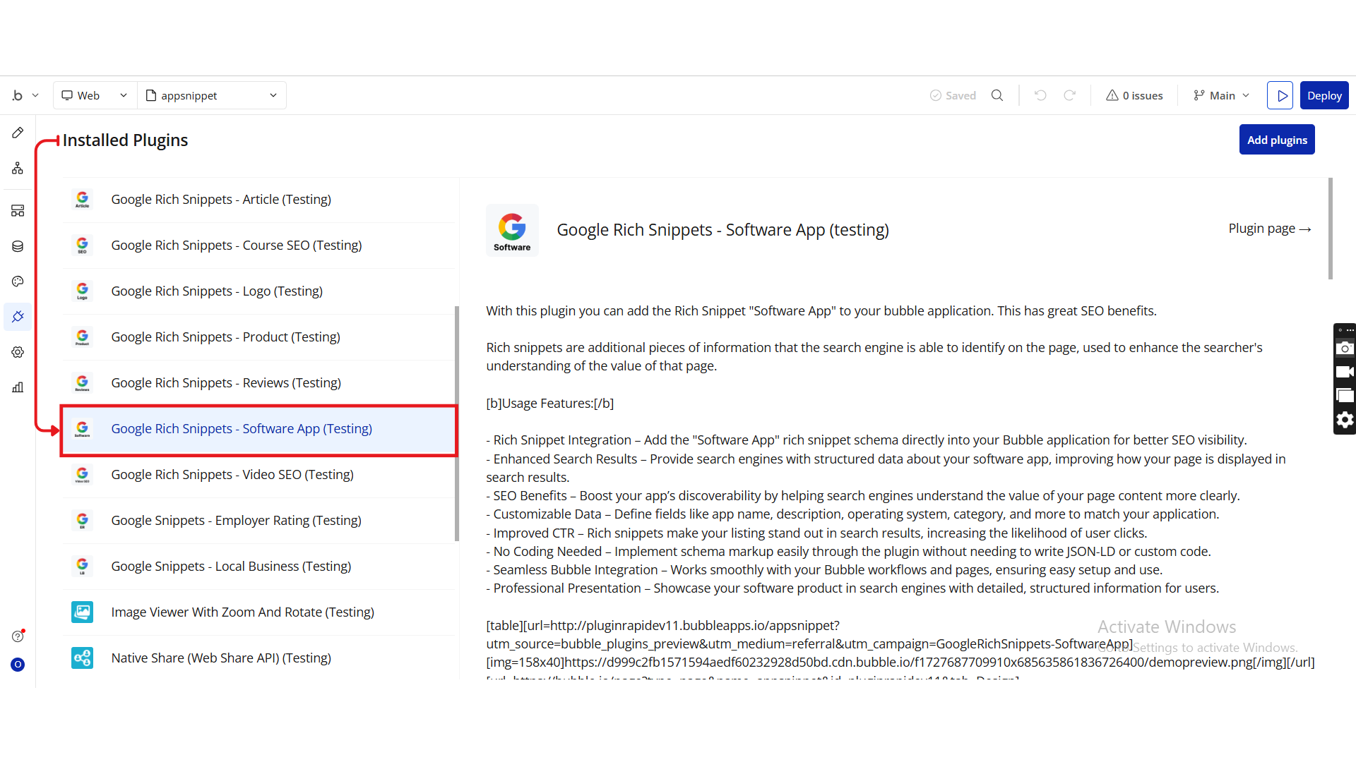Screen dimensions: 1356x762
Task: Click the Preview play button
Action: (1280, 95)
